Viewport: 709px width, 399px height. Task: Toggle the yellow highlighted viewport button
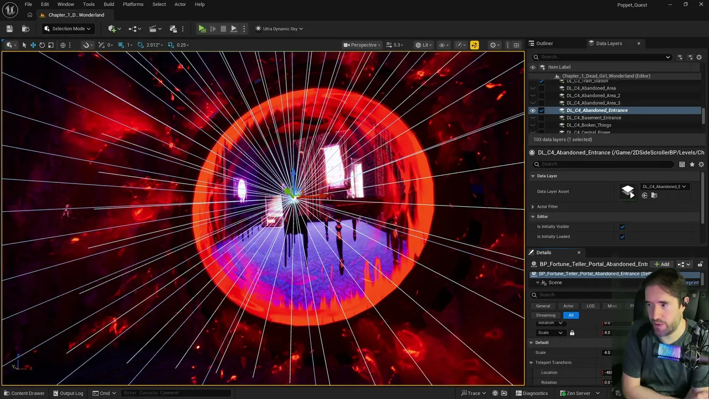tap(474, 45)
